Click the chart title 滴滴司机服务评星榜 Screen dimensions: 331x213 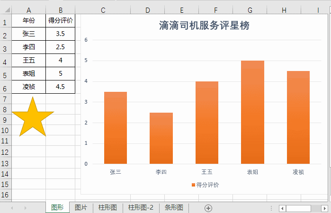tap(204, 26)
